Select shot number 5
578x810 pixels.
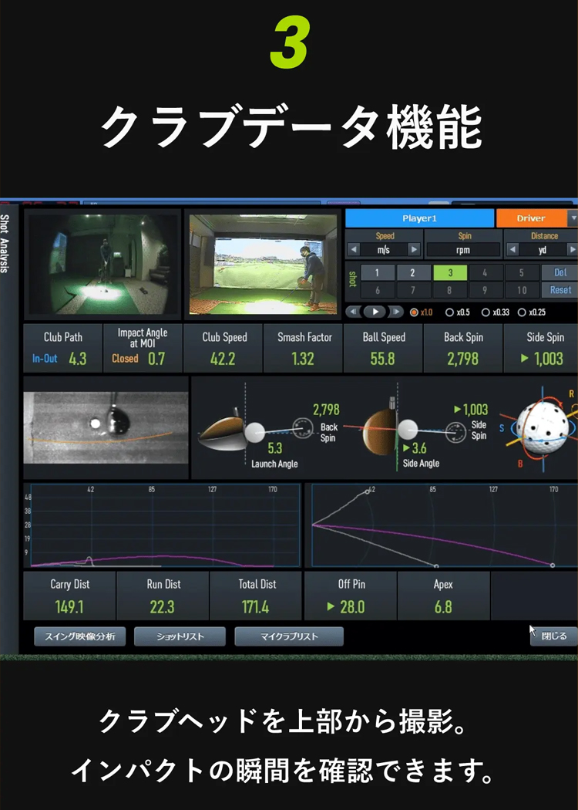(x=521, y=273)
